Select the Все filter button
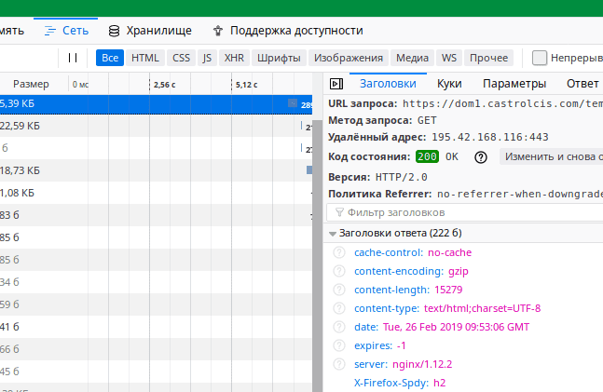The height and width of the screenshot is (392, 603). coord(110,58)
